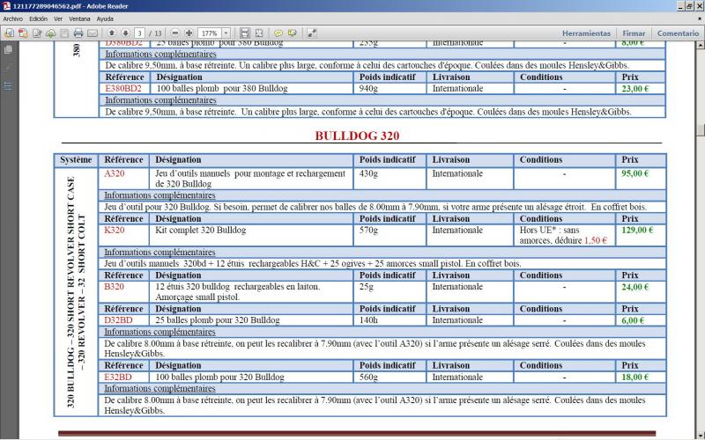Screen dimensions: 705x440
Task: Switch to read mode view
Action: point(312,33)
